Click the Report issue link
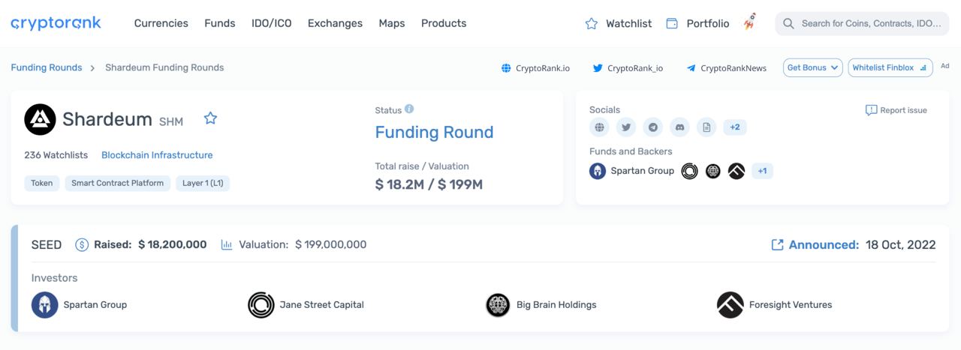This screenshot has width=961, height=350. pyautogui.click(x=896, y=110)
